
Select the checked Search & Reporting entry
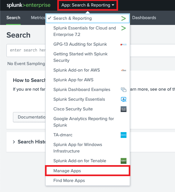coord(88,18)
